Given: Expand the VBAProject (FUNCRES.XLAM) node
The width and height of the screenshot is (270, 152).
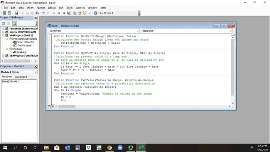Looking at the screenshot, I should [x=3, y=56].
